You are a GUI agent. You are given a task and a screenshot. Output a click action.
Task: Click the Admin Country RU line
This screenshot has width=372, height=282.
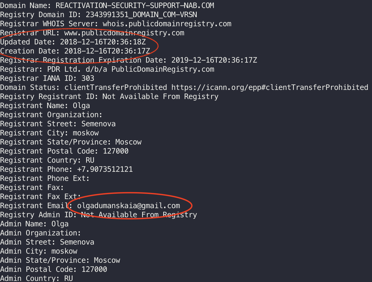(36, 278)
